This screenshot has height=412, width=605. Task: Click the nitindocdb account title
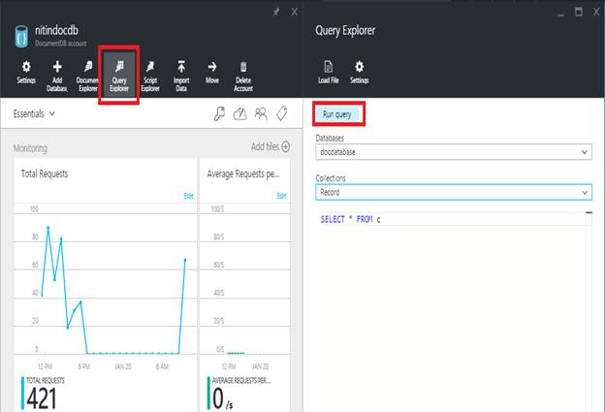click(56, 30)
